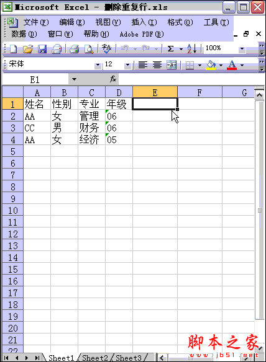Click the vertical scrollbar up arrow

[260, 95]
